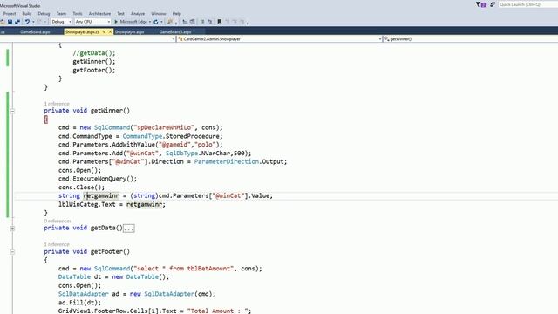Click the Comment selection icon

[202, 22]
